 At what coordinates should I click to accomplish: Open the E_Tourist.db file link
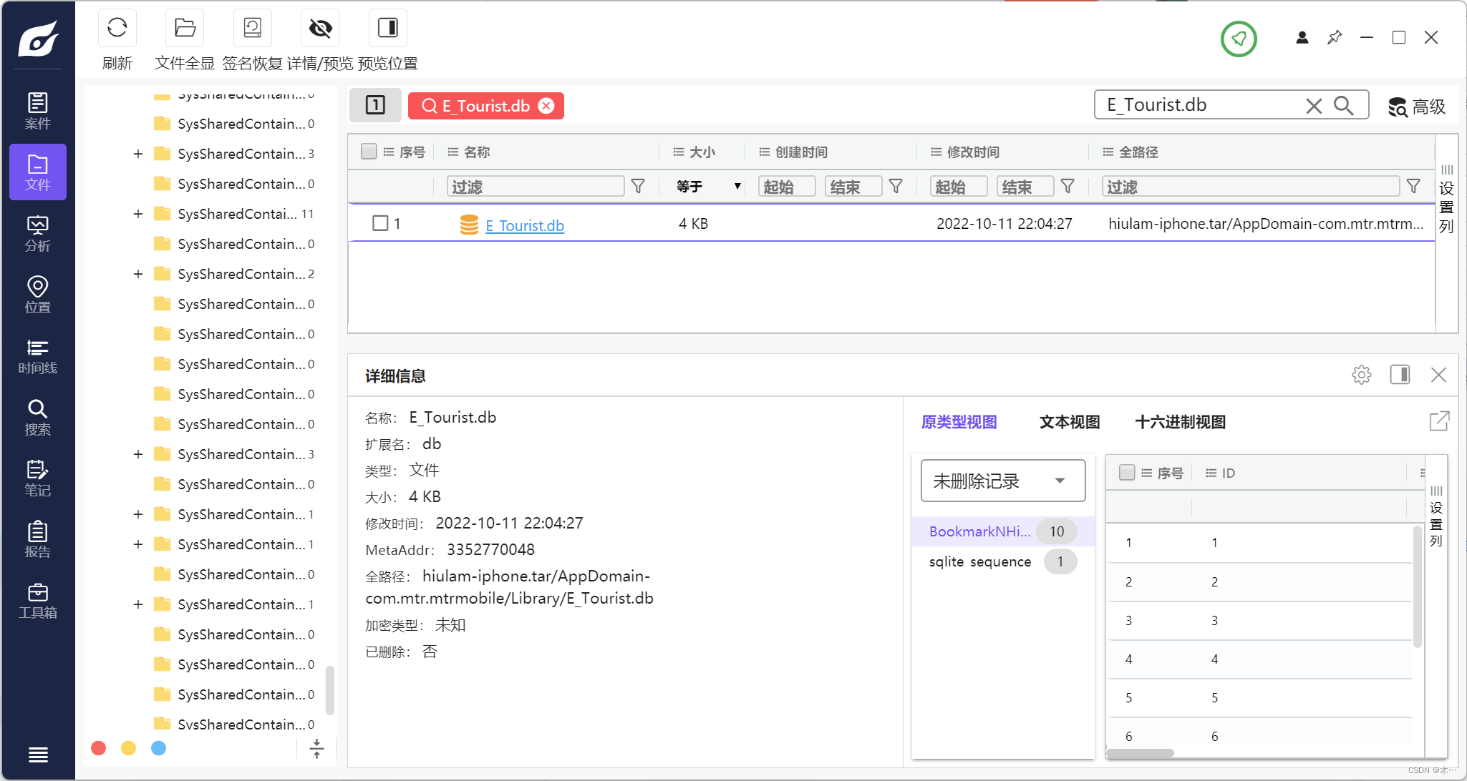point(524,225)
